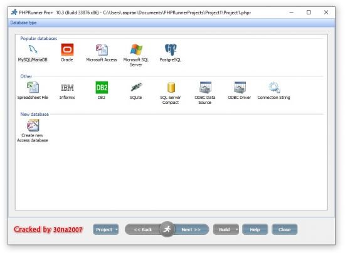
Task: Expand the Project dropdown arrow
Action: tap(117, 229)
